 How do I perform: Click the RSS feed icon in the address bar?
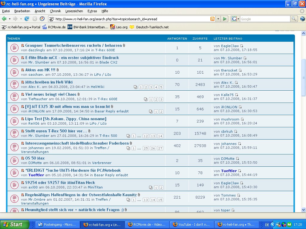212,19
